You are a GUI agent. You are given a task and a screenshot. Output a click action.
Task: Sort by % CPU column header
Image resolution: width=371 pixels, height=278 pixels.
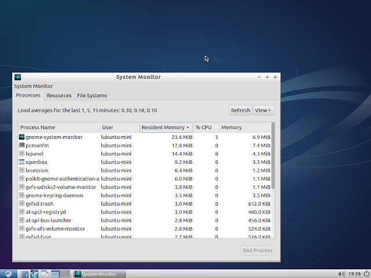[206, 127]
